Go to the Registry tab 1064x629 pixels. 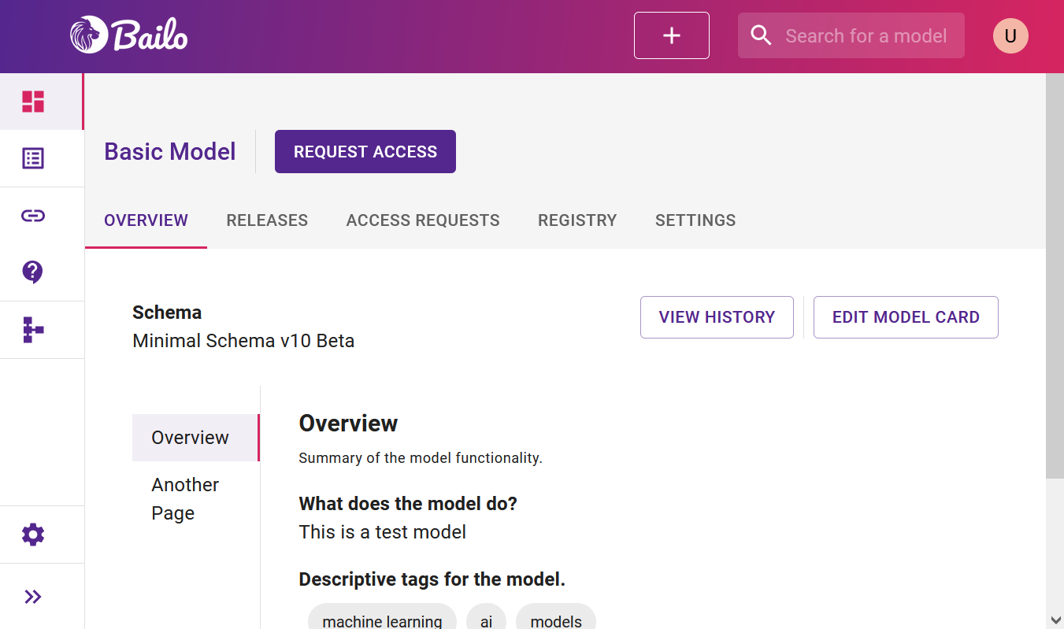coord(577,220)
